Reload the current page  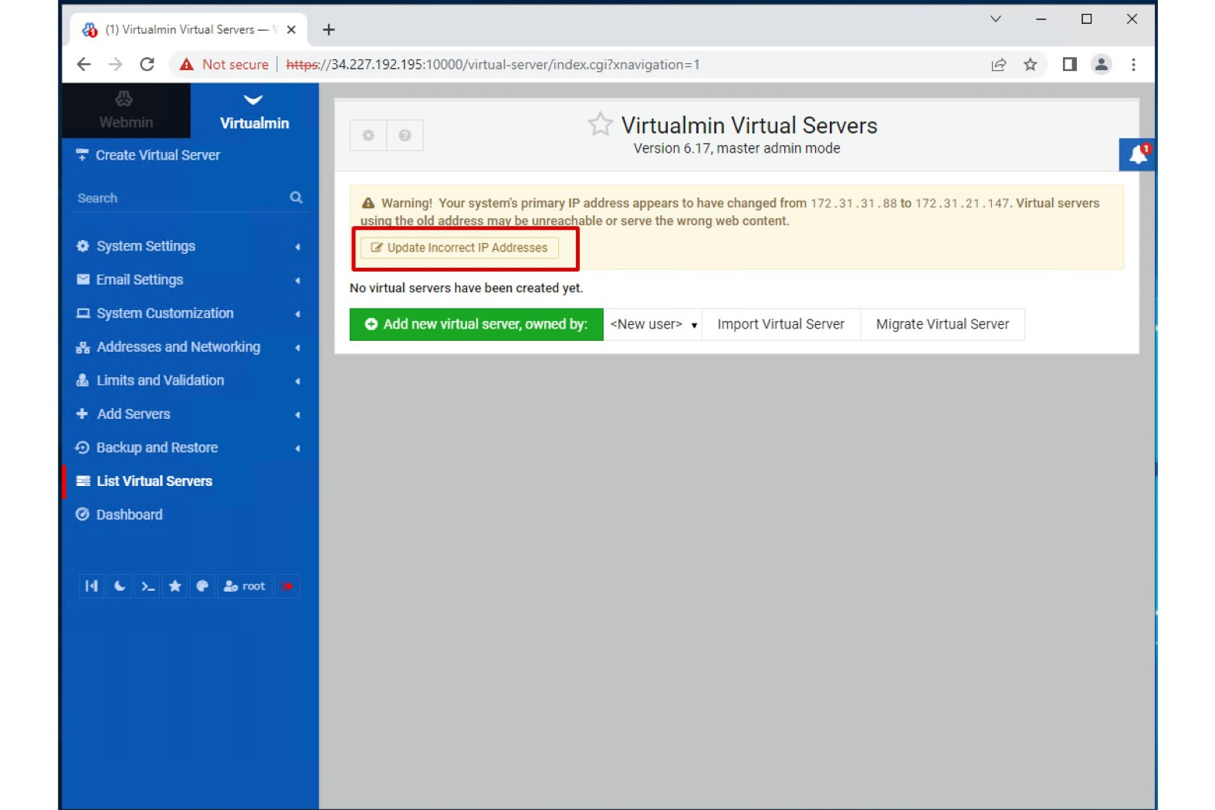(147, 65)
